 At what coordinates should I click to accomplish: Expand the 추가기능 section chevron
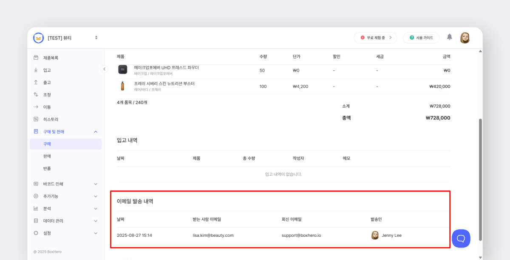click(95, 196)
